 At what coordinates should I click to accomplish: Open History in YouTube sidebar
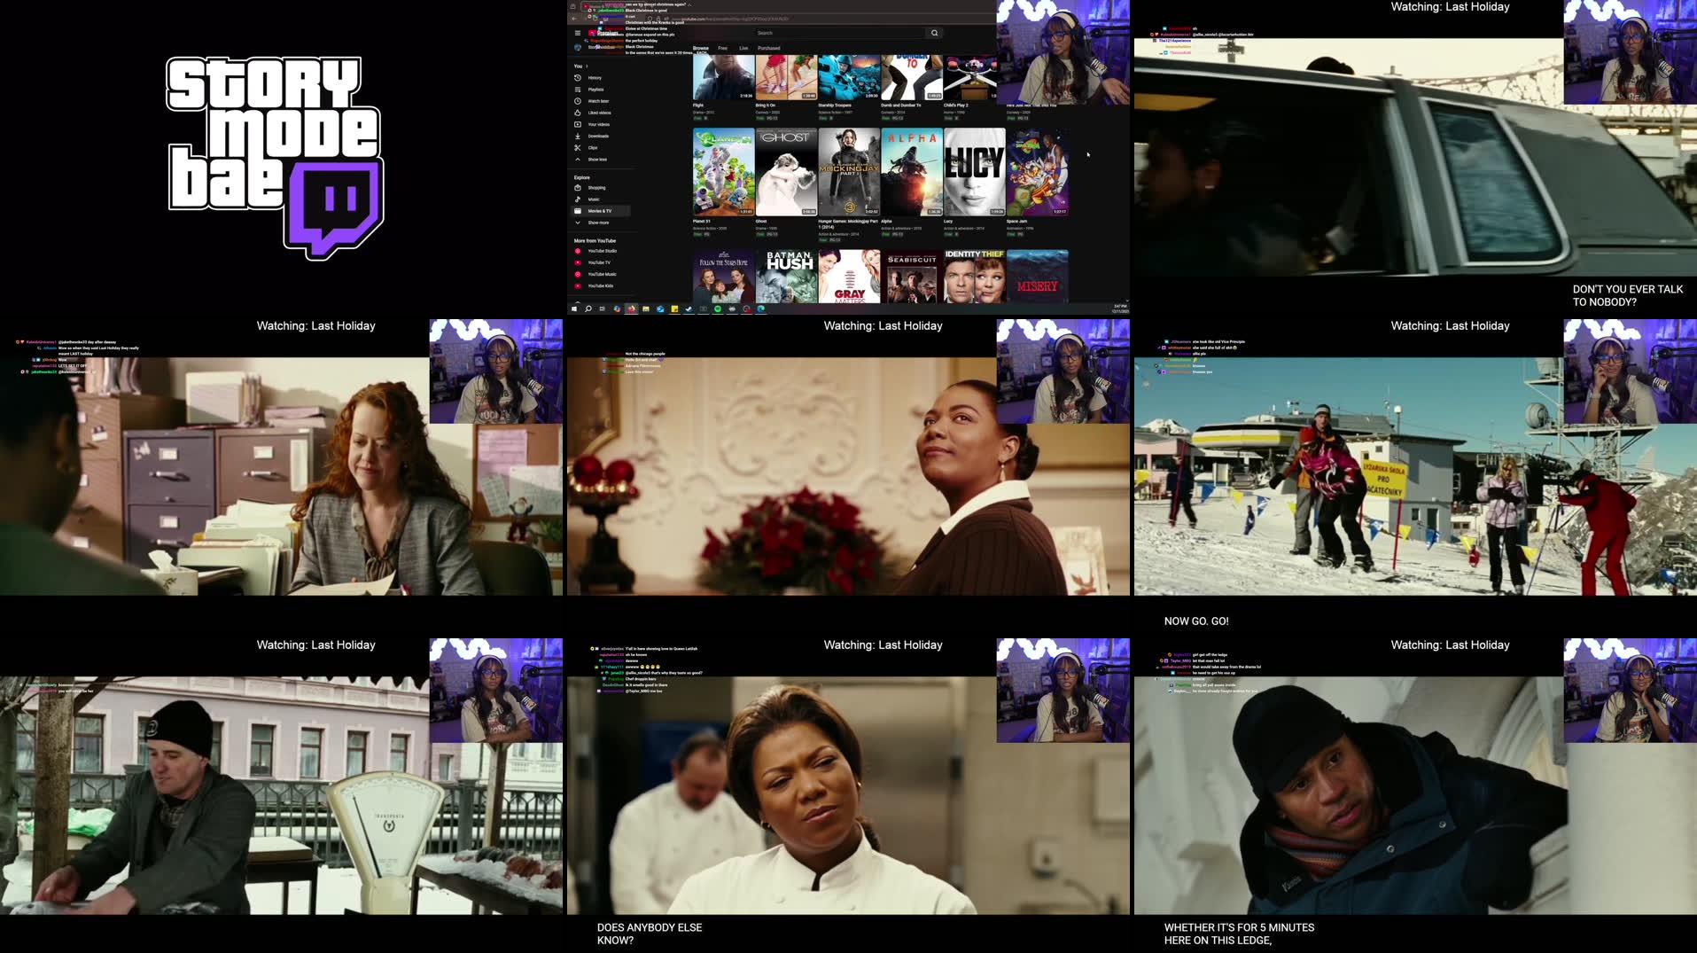[x=594, y=78]
